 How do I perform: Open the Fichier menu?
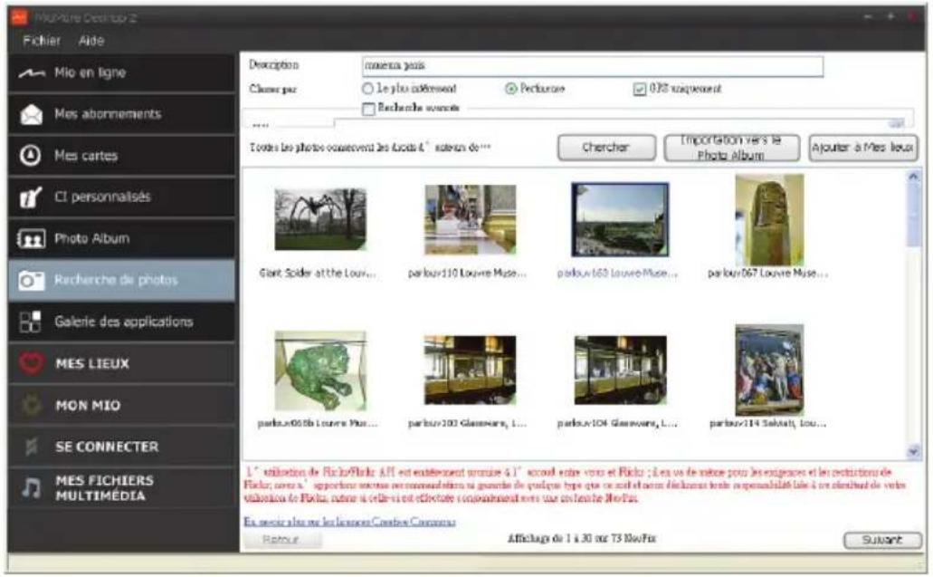coord(41,41)
